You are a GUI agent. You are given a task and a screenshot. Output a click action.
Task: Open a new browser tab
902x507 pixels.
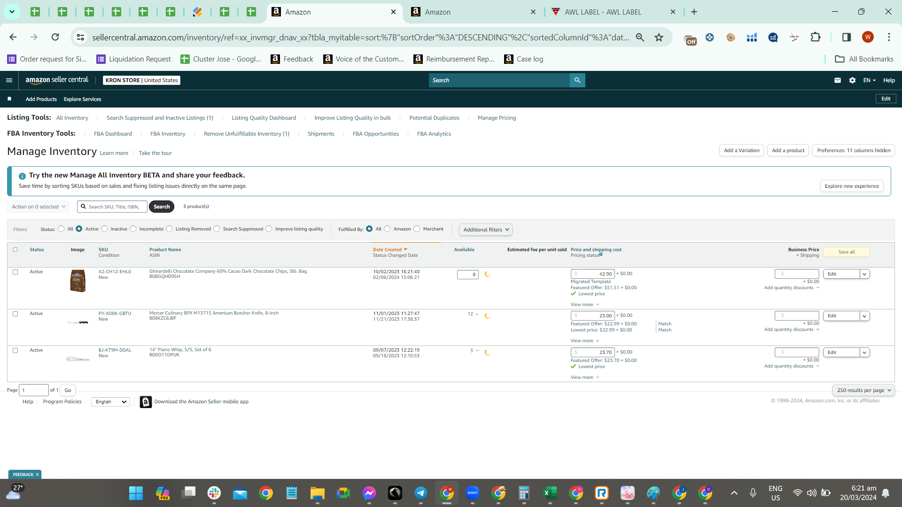694,12
